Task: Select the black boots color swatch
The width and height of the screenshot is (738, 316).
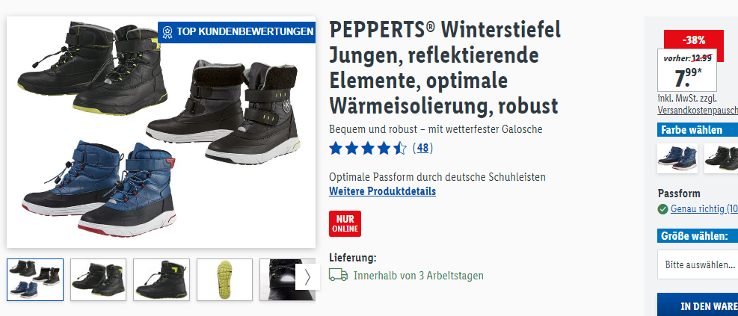Action: pyautogui.click(x=721, y=158)
